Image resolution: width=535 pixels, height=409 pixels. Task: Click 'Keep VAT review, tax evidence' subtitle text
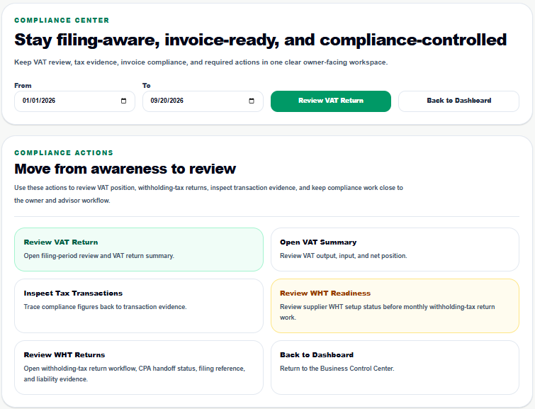pos(201,62)
